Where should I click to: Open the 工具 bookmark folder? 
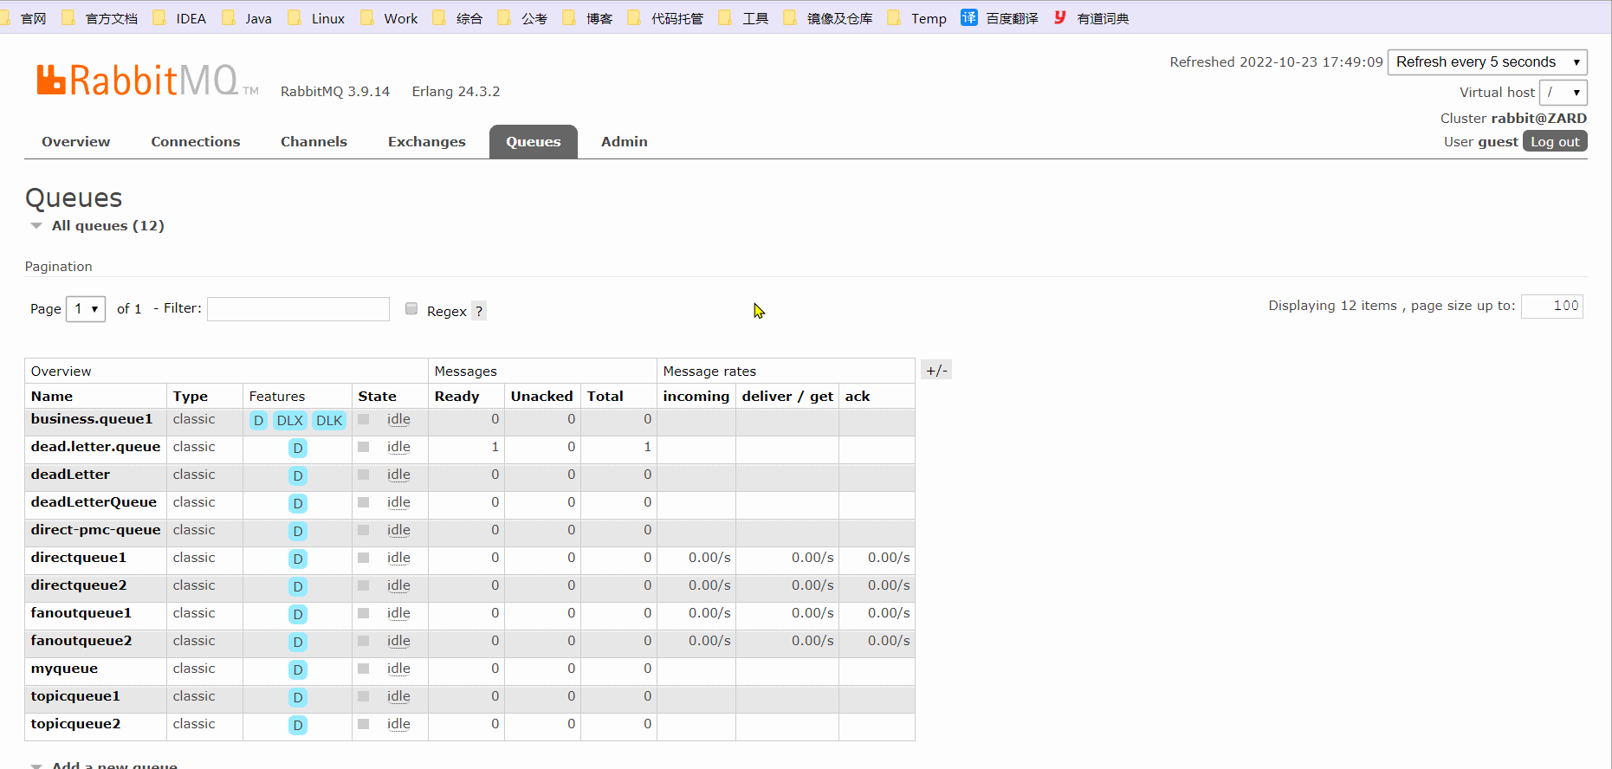(x=744, y=18)
